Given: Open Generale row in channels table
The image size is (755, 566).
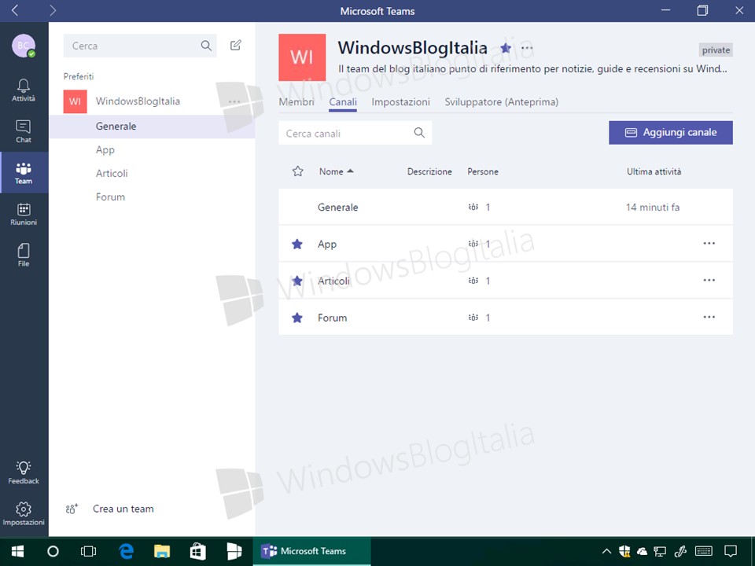Looking at the screenshot, I should 506,207.
